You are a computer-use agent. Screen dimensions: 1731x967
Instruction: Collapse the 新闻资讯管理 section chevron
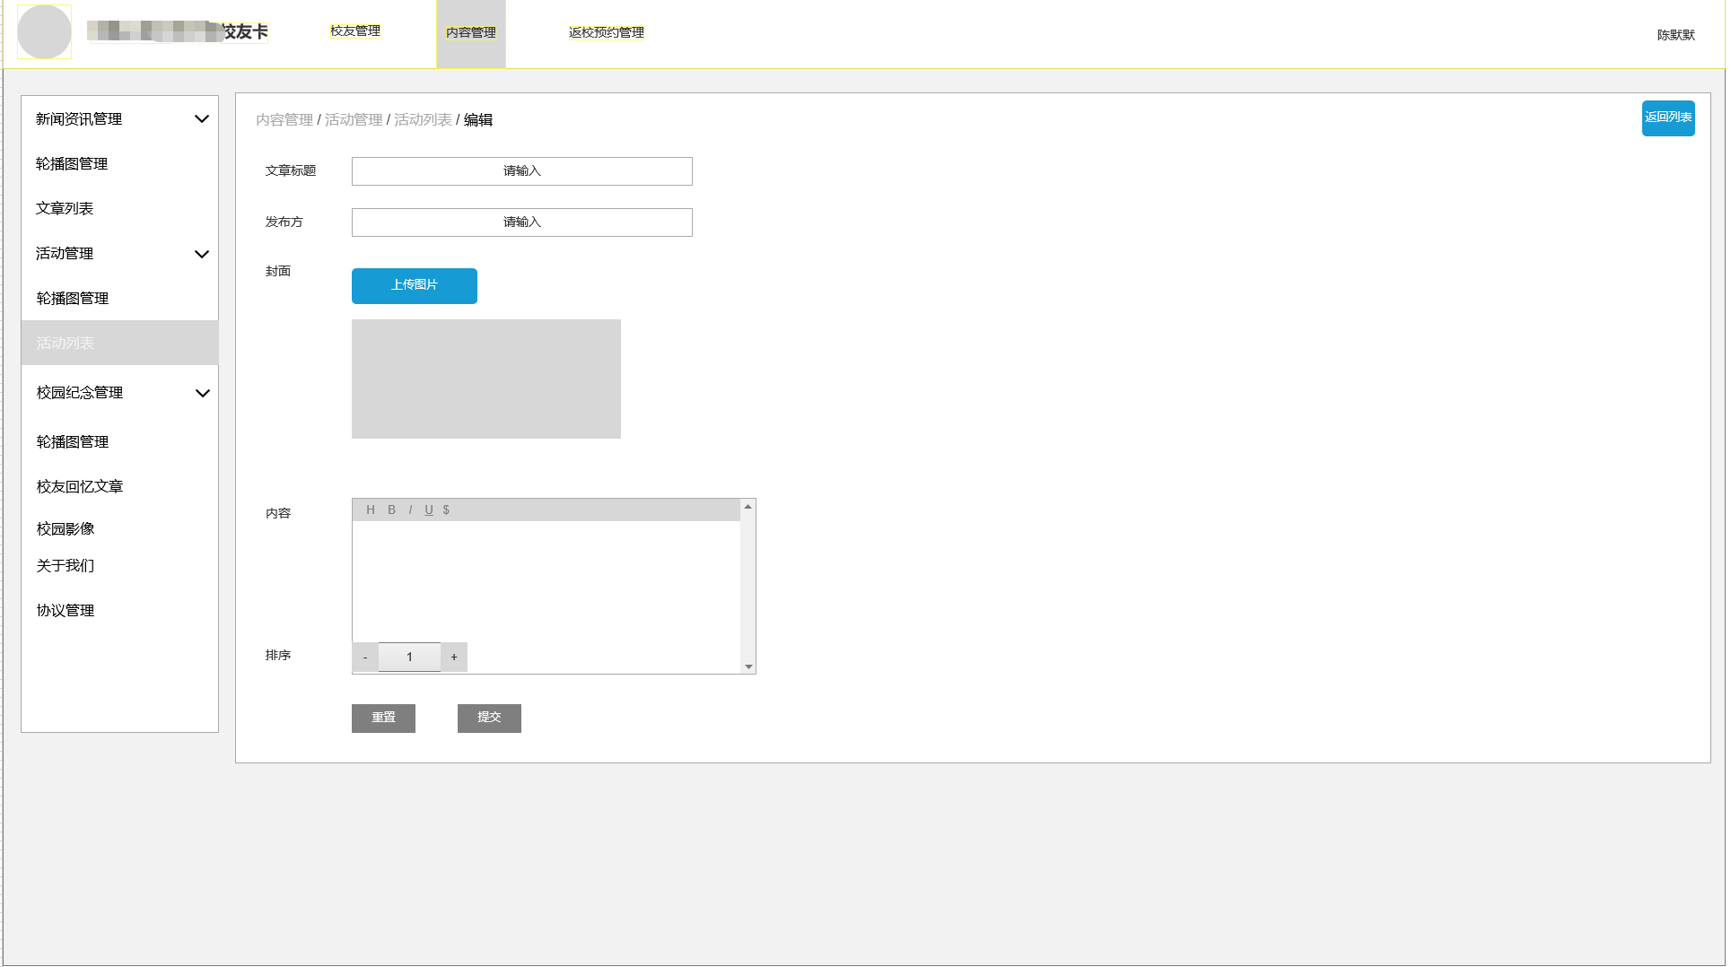click(x=202, y=118)
